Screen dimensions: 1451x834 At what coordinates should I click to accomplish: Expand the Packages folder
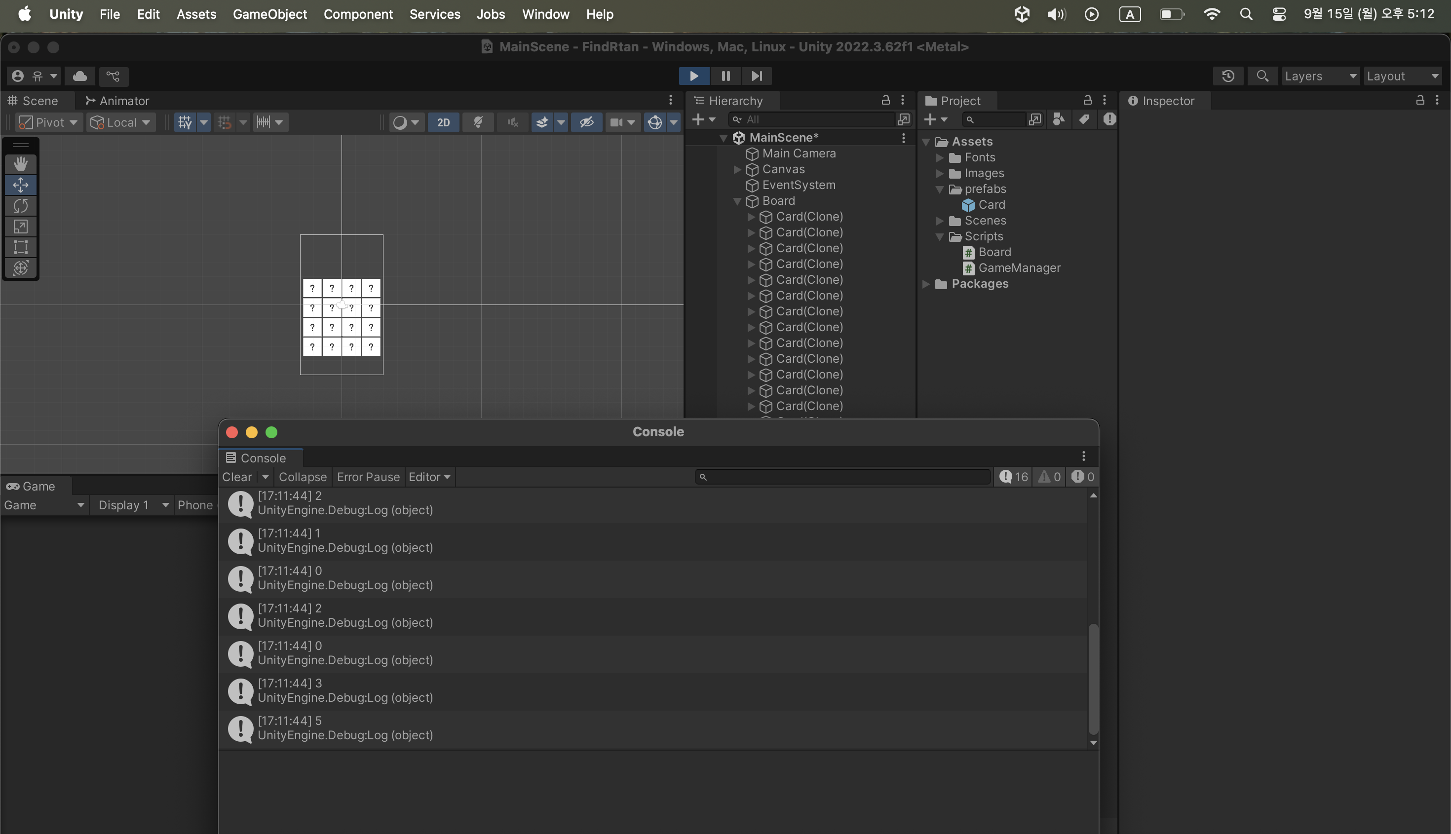click(x=926, y=284)
